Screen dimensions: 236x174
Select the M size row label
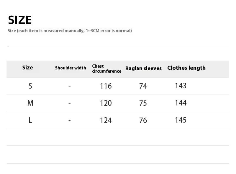tap(30, 103)
